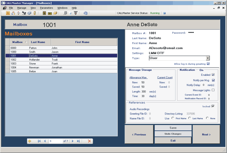The height and width of the screenshot is (153, 227).
Task: Click the flowchart toolbar icon
Action: (x=13, y=13)
